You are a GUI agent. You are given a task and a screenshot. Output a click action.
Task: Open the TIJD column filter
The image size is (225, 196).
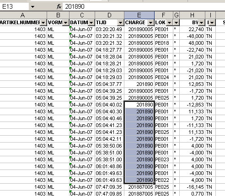tap(120, 23)
